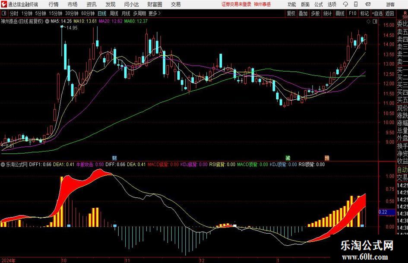408x263 pixels.
Task: Click the F10 info button
Action: (x=353, y=13)
